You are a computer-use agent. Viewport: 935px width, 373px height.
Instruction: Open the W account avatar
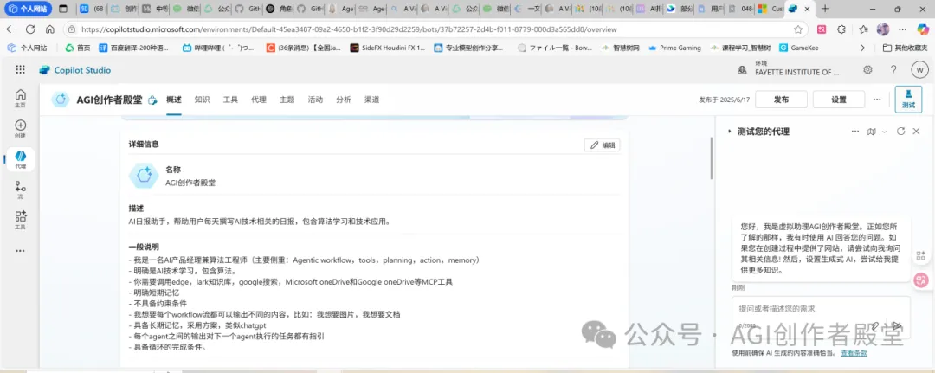919,70
